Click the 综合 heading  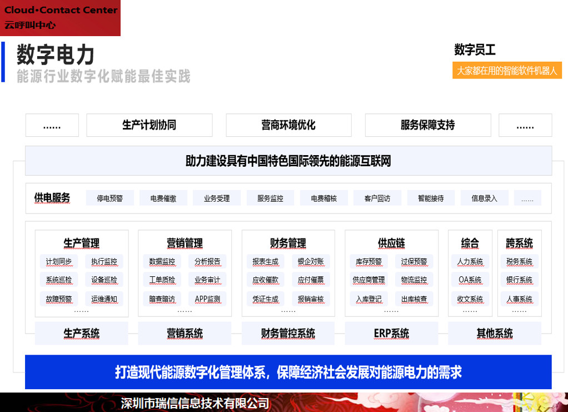470,243
